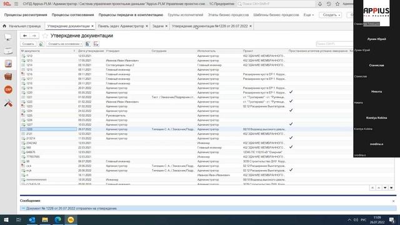Open Процессы рассмотрения menu item

(x=26, y=15)
